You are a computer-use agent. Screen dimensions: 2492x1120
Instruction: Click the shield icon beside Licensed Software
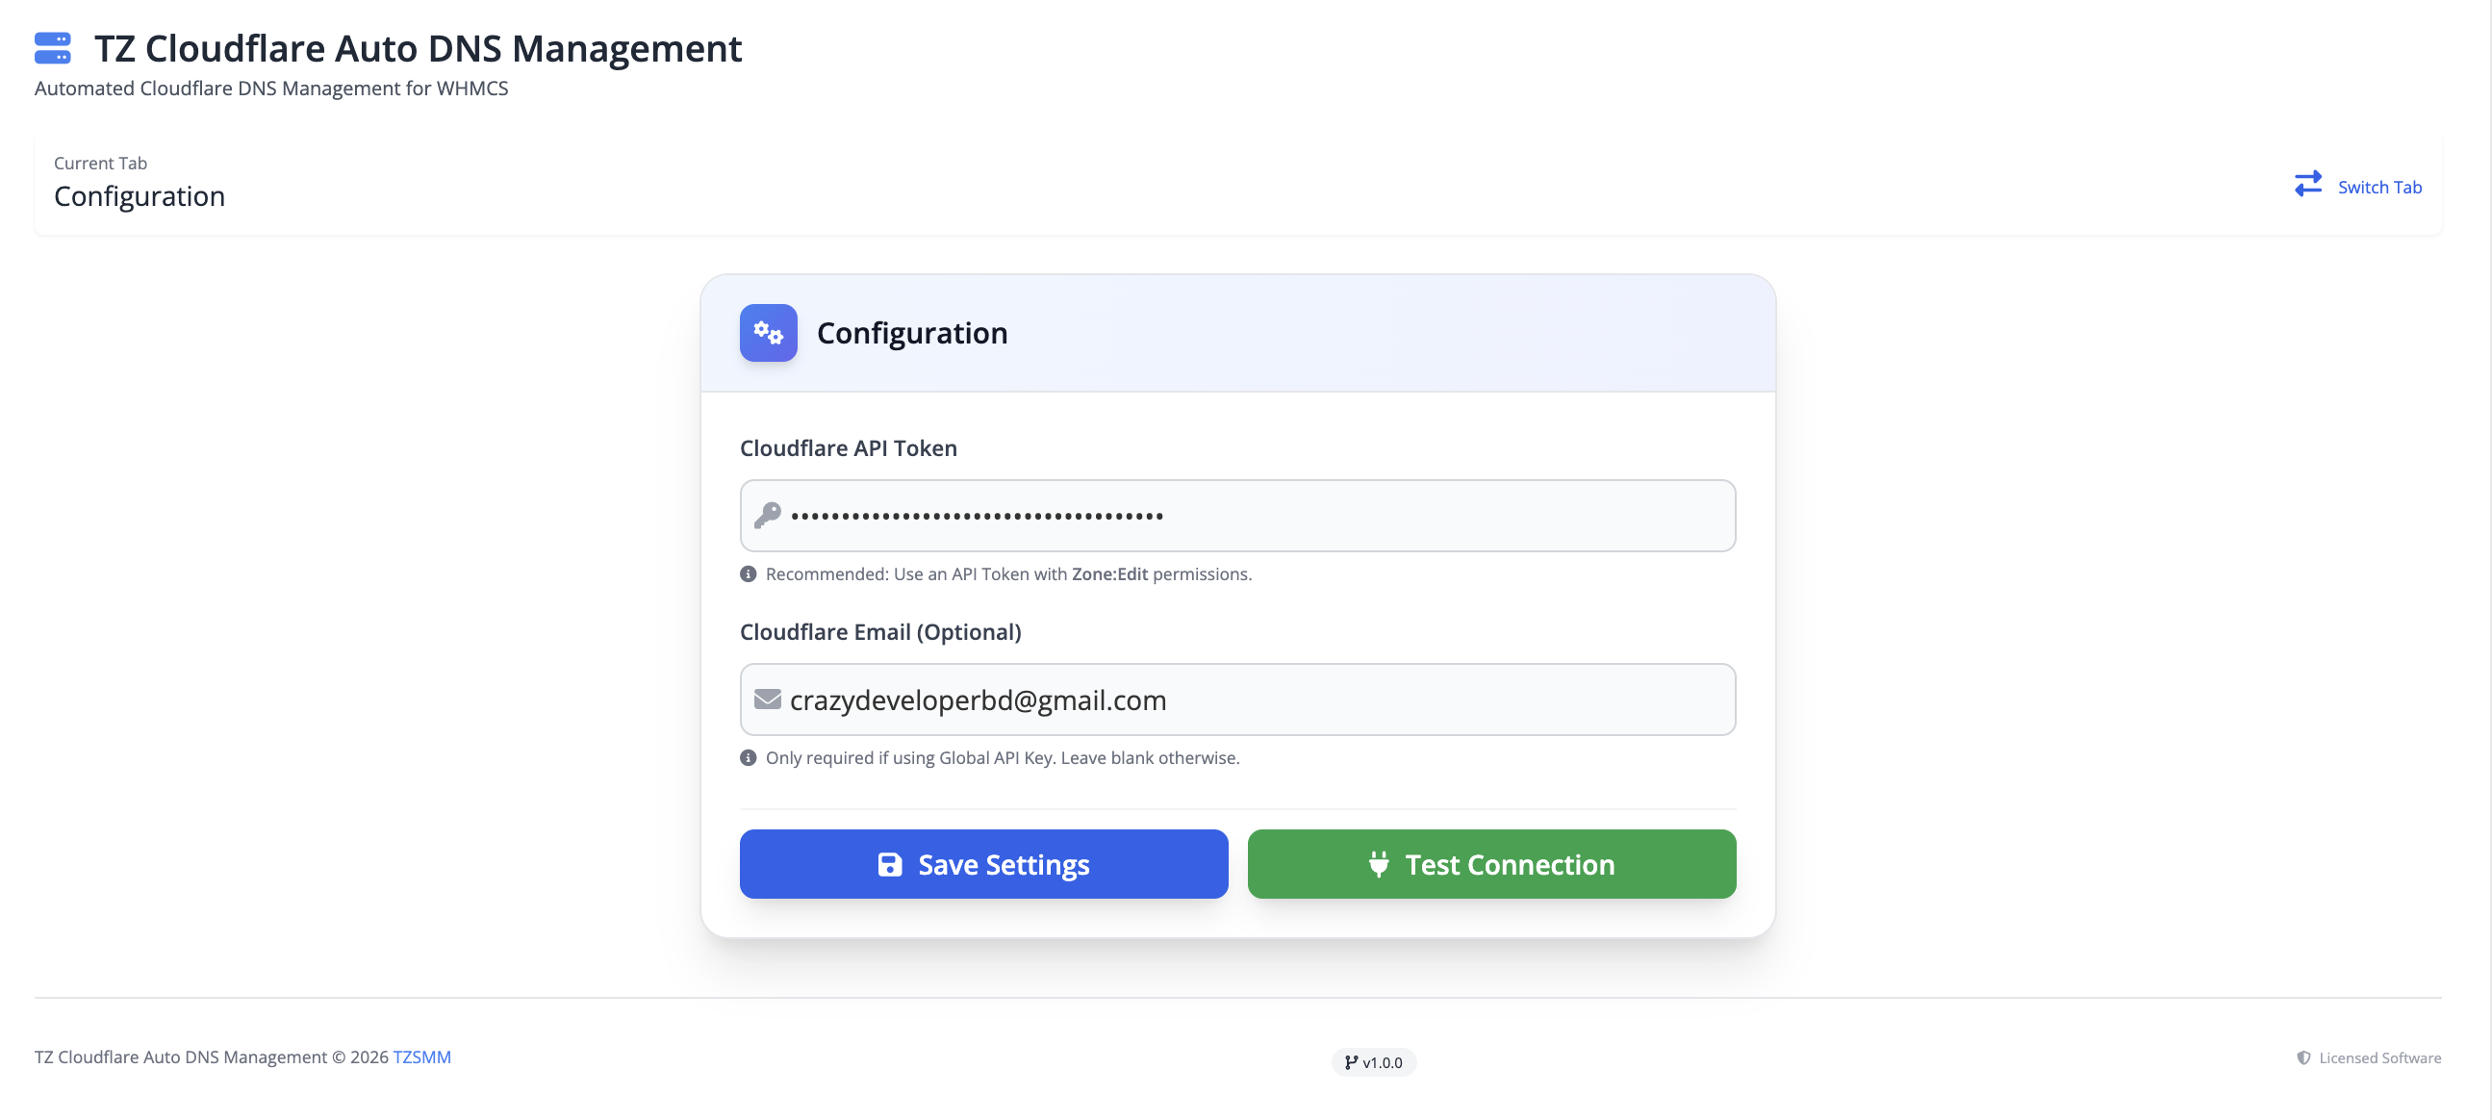pos(2305,1057)
